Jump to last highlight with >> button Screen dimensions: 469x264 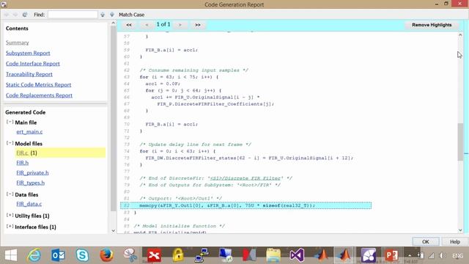pyautogui.click(x=198, y=25)
